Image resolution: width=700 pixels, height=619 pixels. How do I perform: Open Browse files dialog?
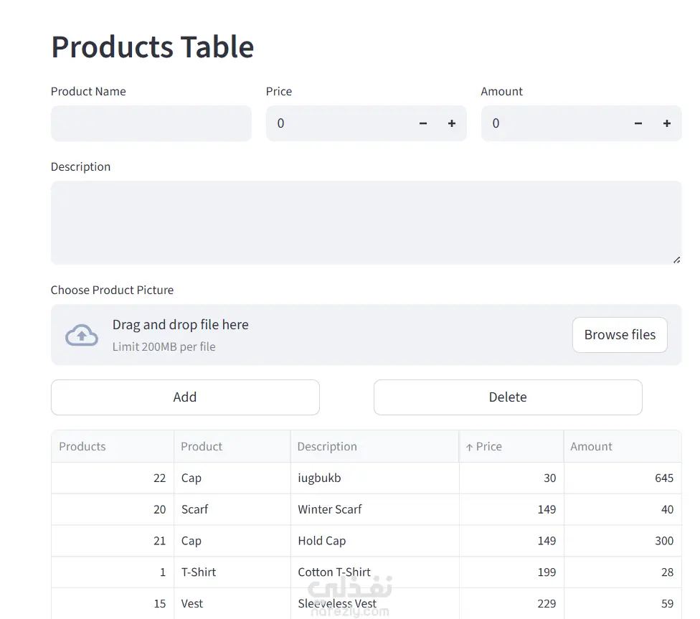[620, 335]
